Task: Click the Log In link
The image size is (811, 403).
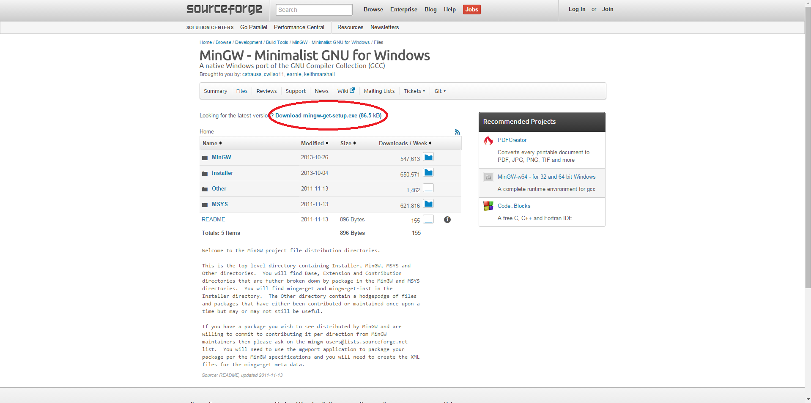Action: (x=577, y=9)
